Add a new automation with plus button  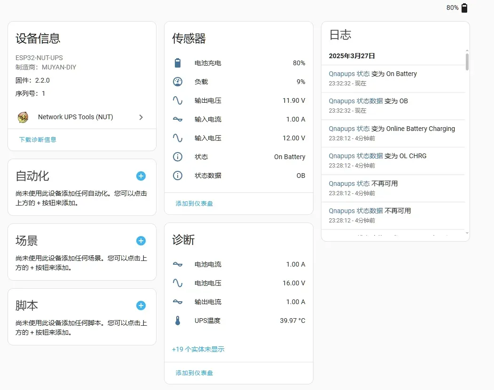pyautogui.click(x=141, y=176)
